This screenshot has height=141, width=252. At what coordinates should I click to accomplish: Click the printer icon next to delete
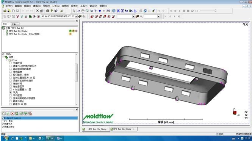tap(47, 11)
